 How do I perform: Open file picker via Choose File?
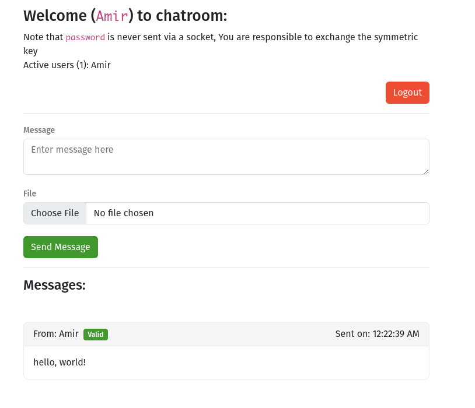[x=55, y=213]
